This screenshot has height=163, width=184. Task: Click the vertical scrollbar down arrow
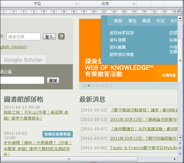tap(180, 138)
